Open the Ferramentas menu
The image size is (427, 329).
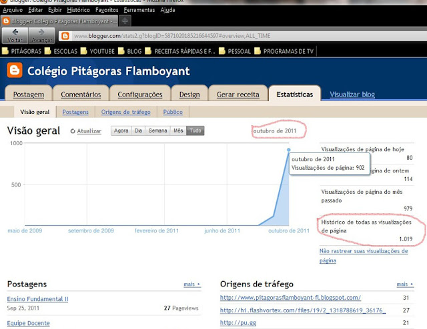click(139, 10)
